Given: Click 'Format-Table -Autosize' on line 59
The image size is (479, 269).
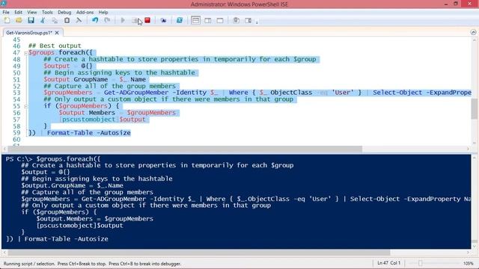Looking at the screenshot, I should coord(88,133).
